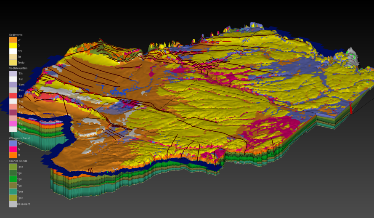Viewport: 374px width, 218px height.
Task: Select the pink Tr legend swatch
Action: pyautogui.click(x=13, y=149)
